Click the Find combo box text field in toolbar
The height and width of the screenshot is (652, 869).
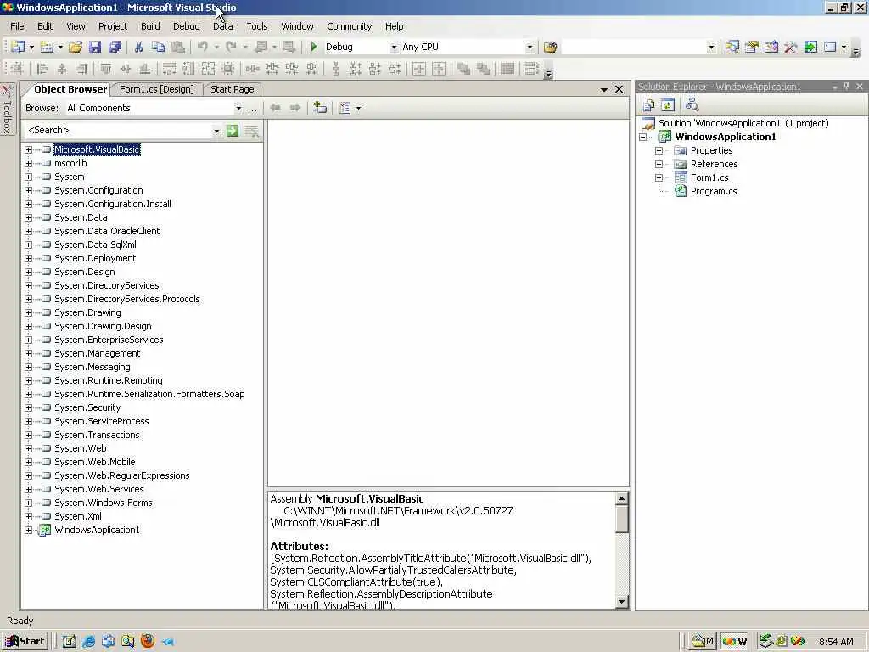pos(634,48)
